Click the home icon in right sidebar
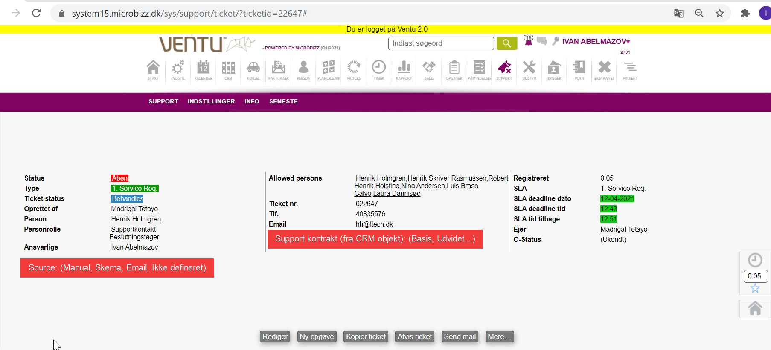 click(755, 308)
